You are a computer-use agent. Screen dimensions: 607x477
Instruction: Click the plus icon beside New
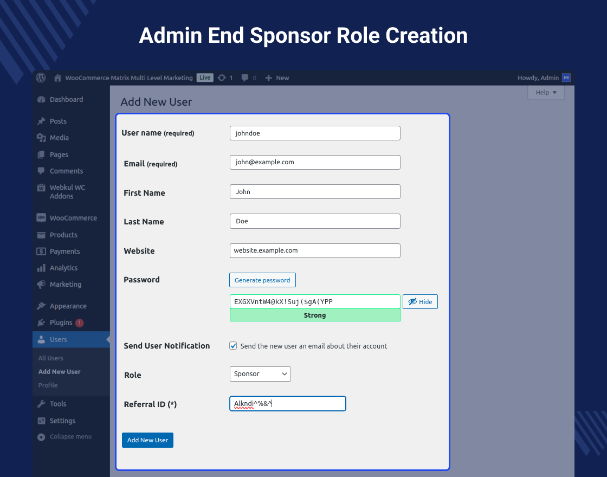(269, 78)
